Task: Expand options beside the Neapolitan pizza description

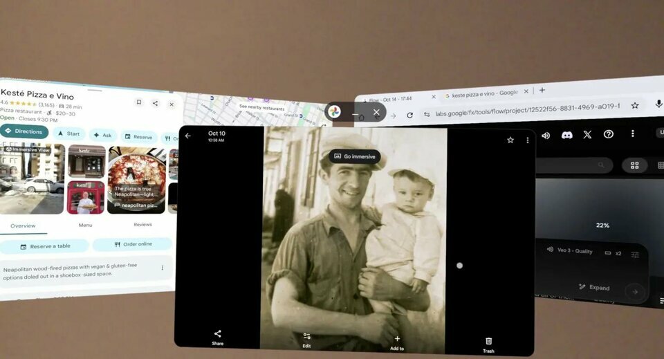Action: point(163,268)
